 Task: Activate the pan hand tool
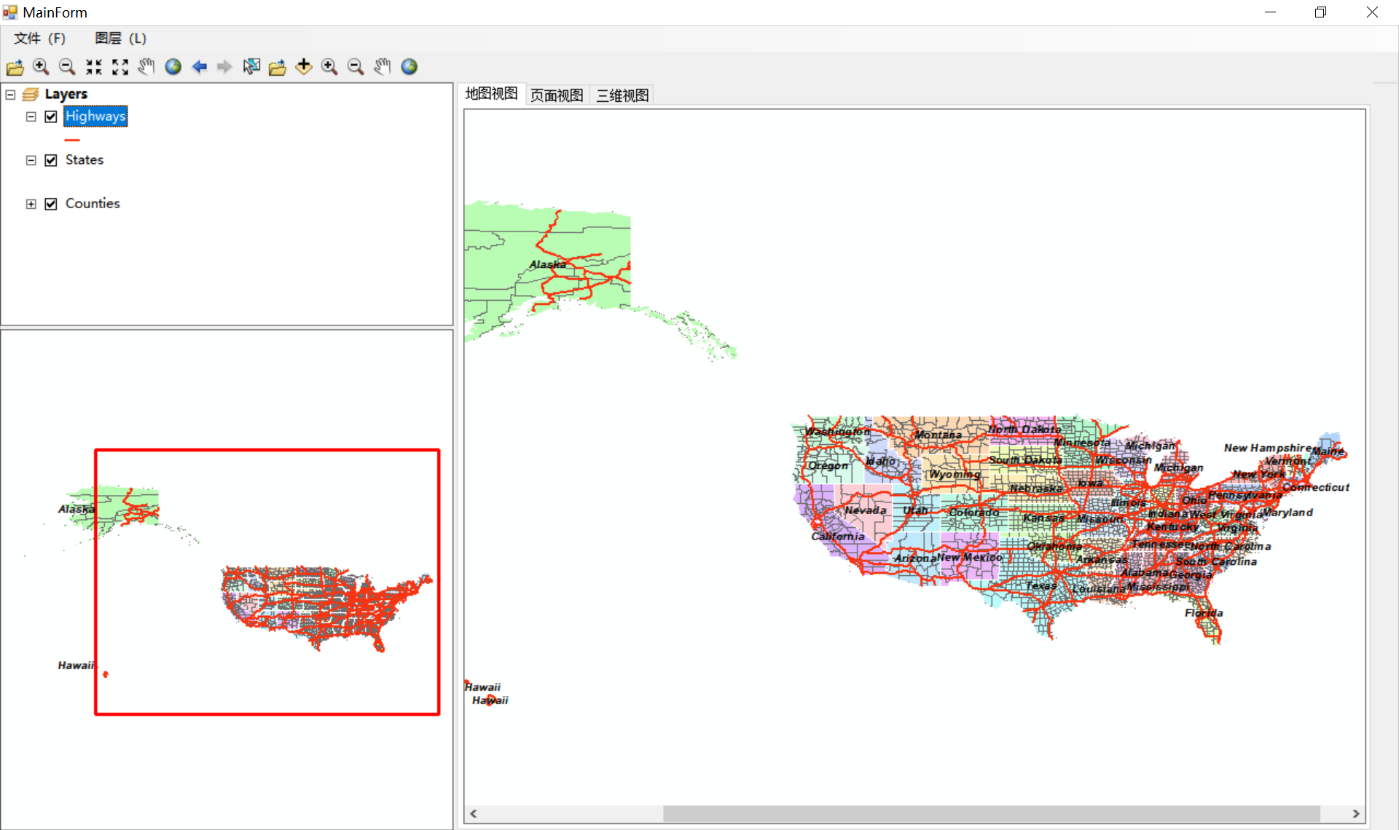[x=146, y=66]
